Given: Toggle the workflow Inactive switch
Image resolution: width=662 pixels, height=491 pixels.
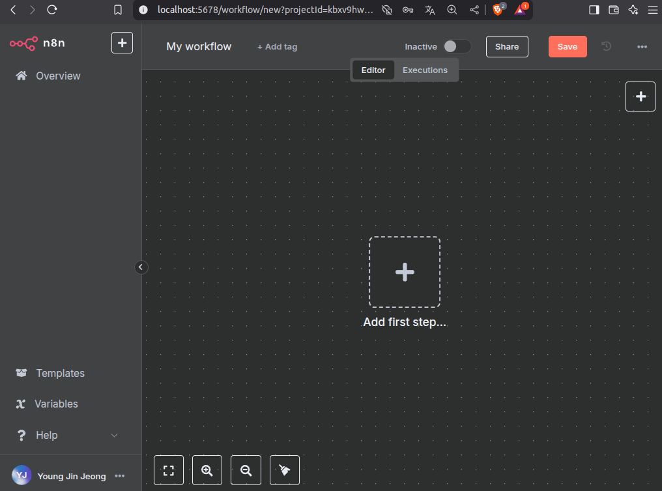Looking at the screenshot, I should click(x=457, y=46).
